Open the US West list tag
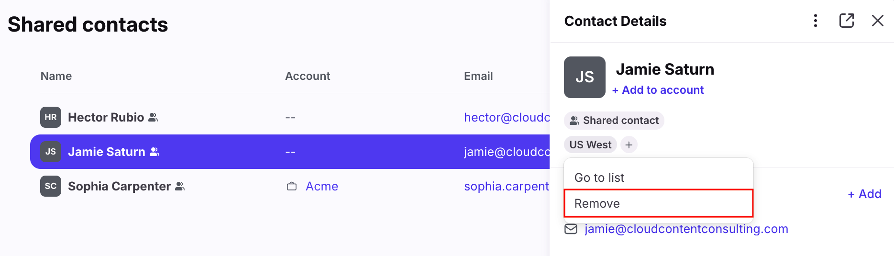Viewport: 894px width, 256px height. 590,145
